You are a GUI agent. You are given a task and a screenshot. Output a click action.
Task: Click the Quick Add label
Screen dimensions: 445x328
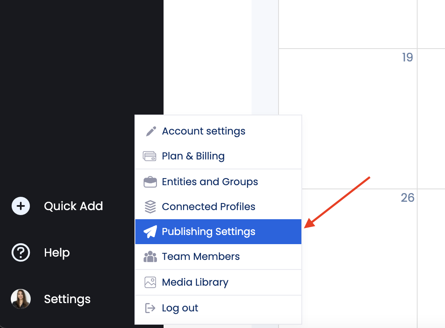point(73,206)
